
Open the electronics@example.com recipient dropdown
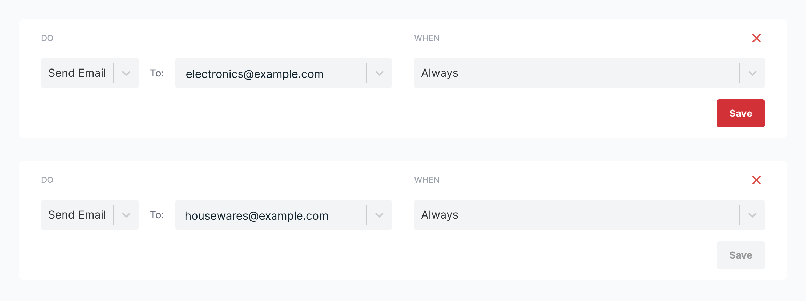click(x=271, y=73)
